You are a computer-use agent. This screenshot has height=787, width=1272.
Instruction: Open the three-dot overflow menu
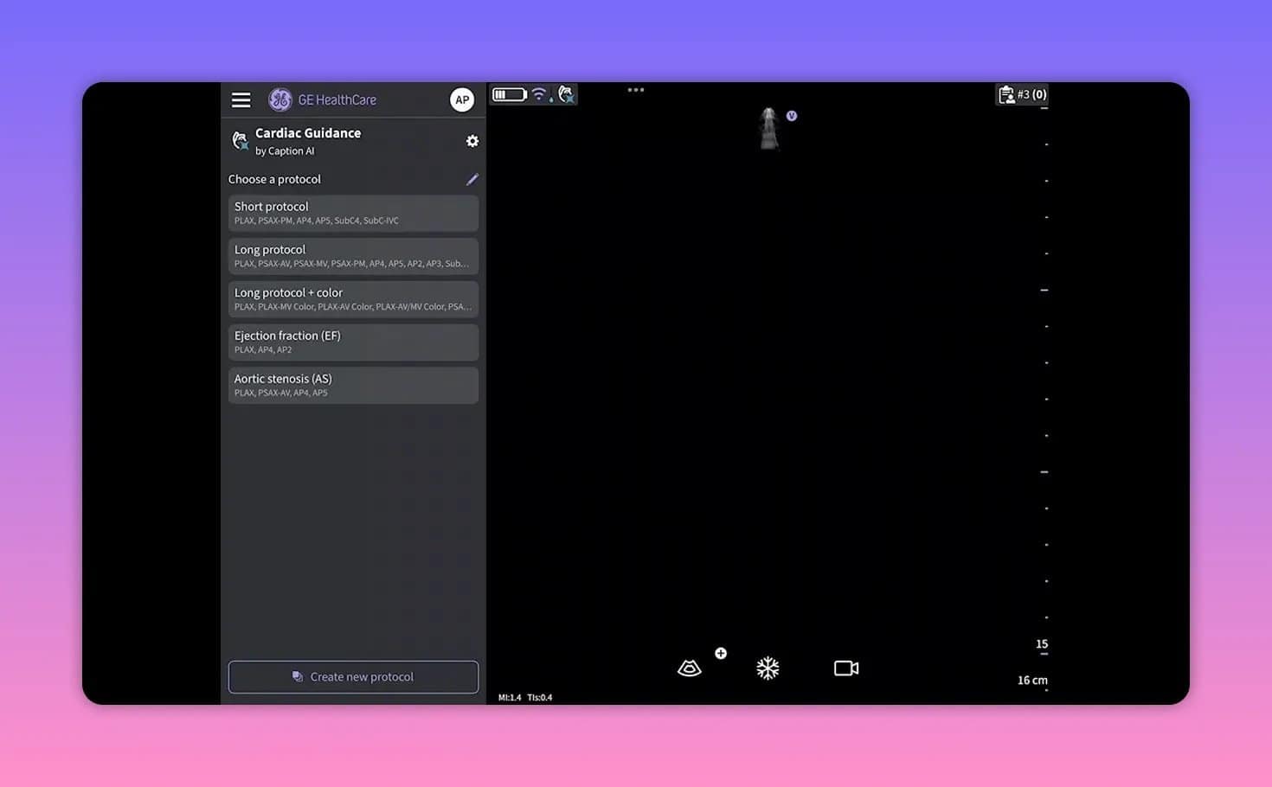tap(636, 90)
